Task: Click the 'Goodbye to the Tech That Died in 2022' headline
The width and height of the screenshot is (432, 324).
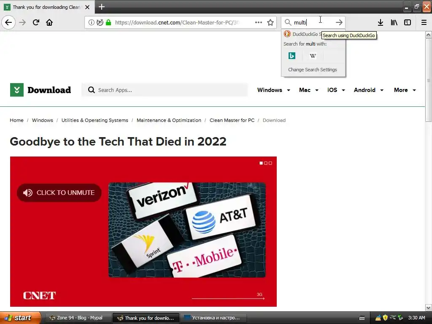Action: pos(118,142)
